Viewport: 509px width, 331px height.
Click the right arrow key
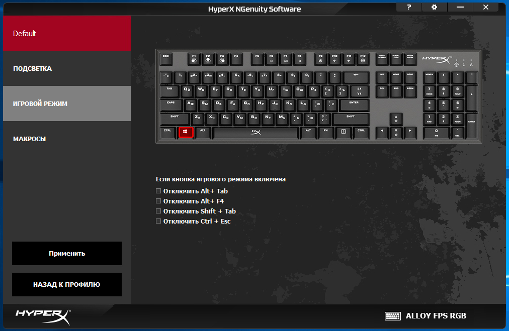pos(410,133)
